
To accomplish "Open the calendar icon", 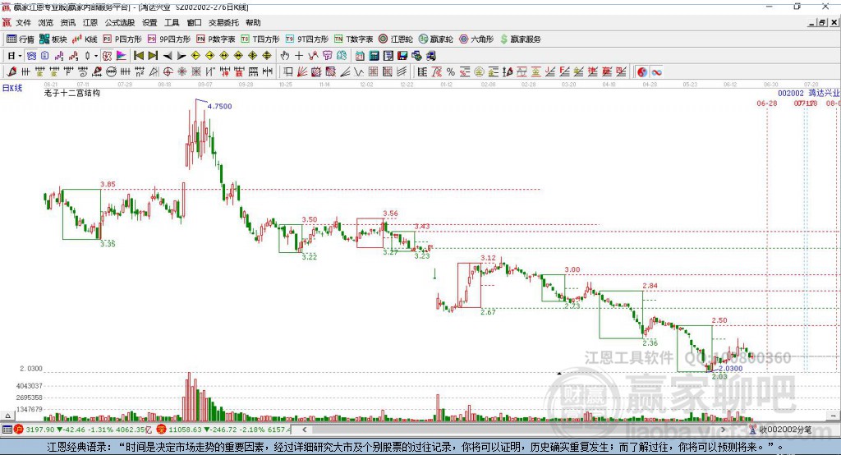I will click(360, 55).
